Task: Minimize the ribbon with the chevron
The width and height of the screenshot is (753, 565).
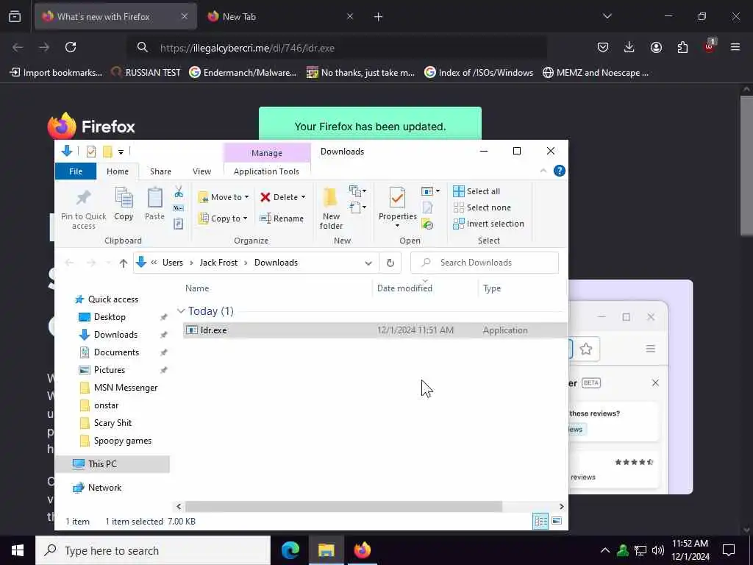Action: pyautogui.click(x=543, y=171)
